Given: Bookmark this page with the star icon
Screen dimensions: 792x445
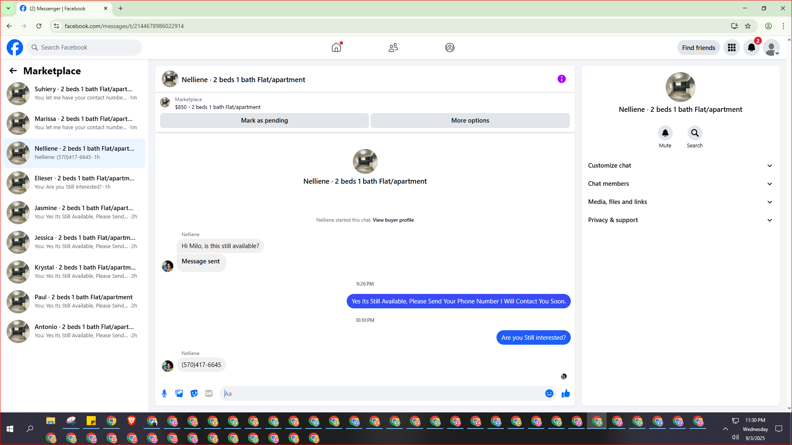Looking at the screenshot, I should point(748,26).
